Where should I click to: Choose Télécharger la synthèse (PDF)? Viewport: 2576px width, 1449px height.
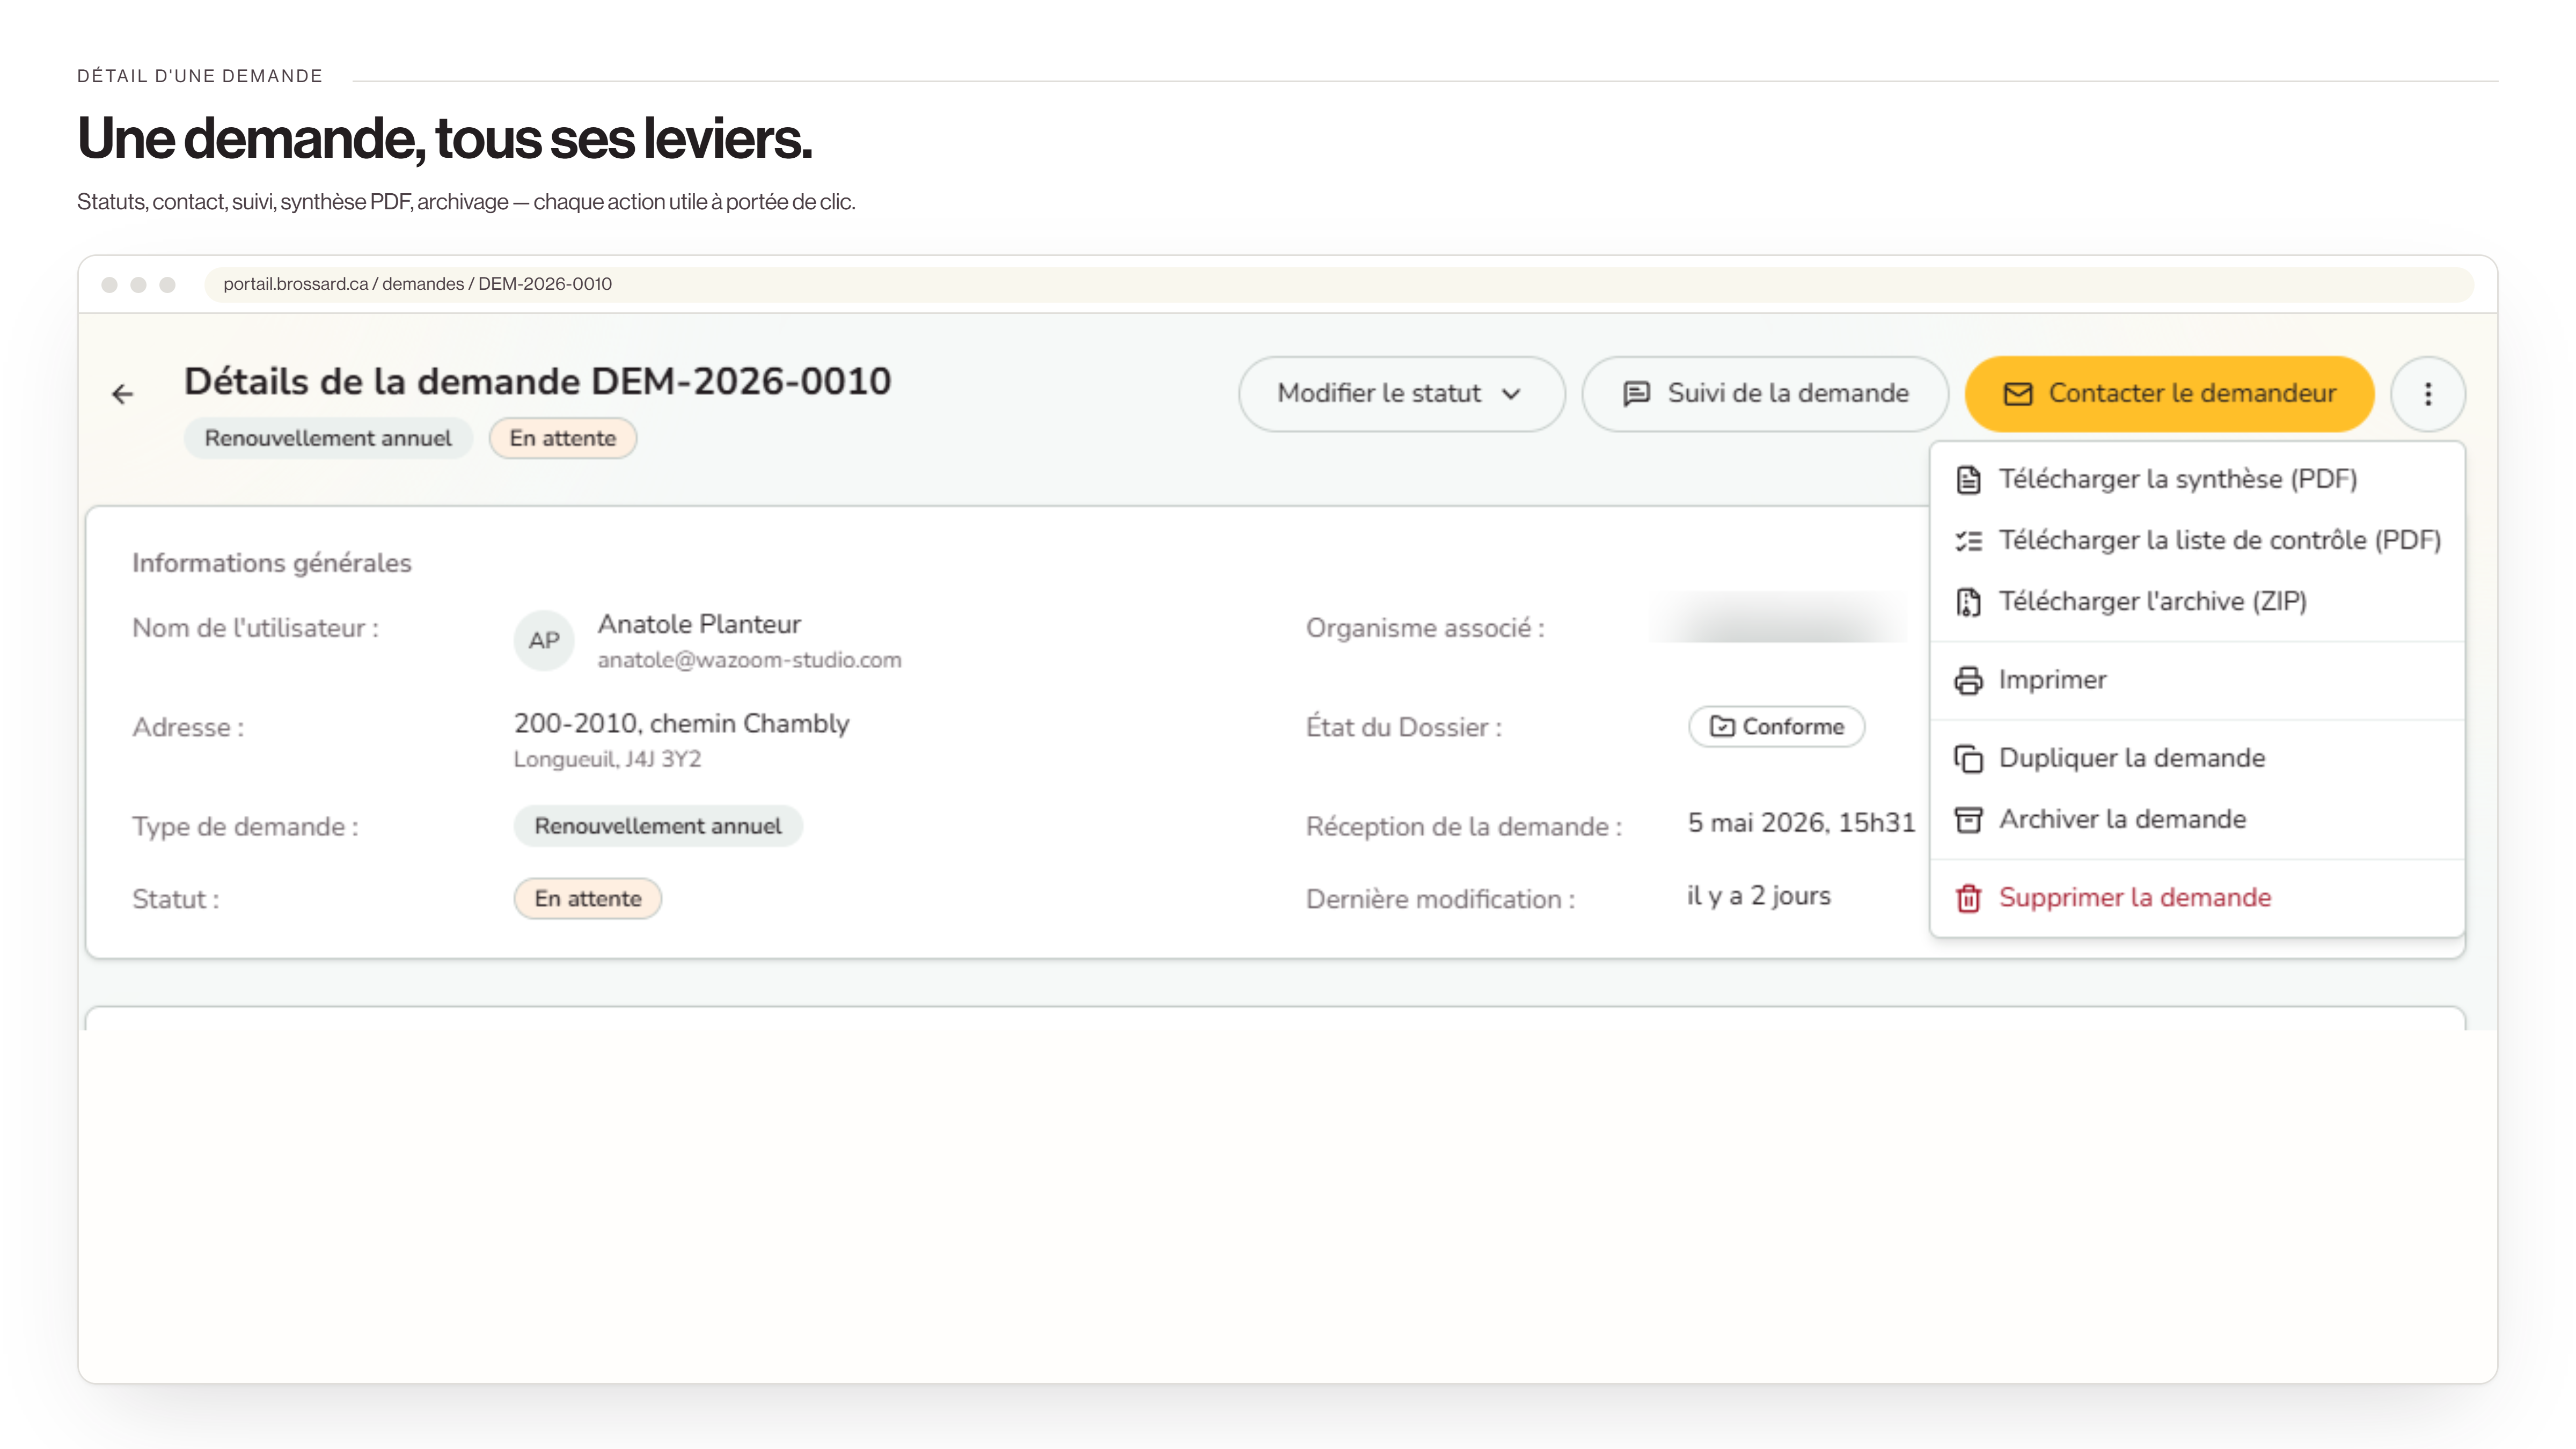click(2197, 480)
